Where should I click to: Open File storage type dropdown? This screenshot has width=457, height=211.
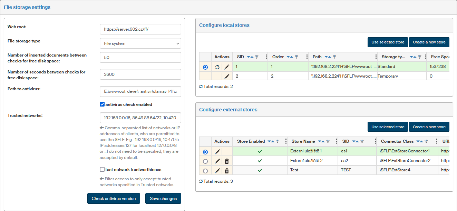(x=140, y=43)
